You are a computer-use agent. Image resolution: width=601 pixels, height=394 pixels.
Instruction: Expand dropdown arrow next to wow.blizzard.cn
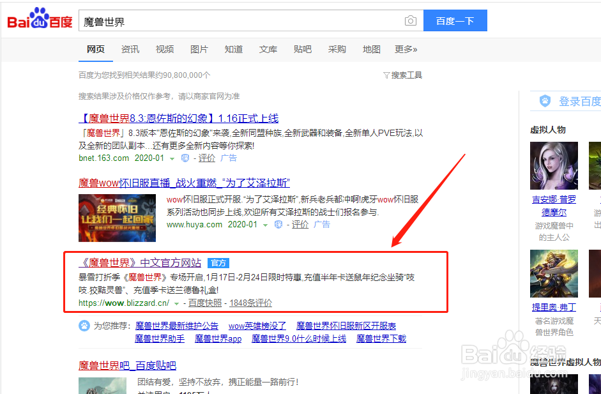point(176,303)
